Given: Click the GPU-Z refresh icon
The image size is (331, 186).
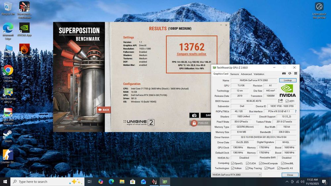Looking at the screenshot, I should [290, 74].
